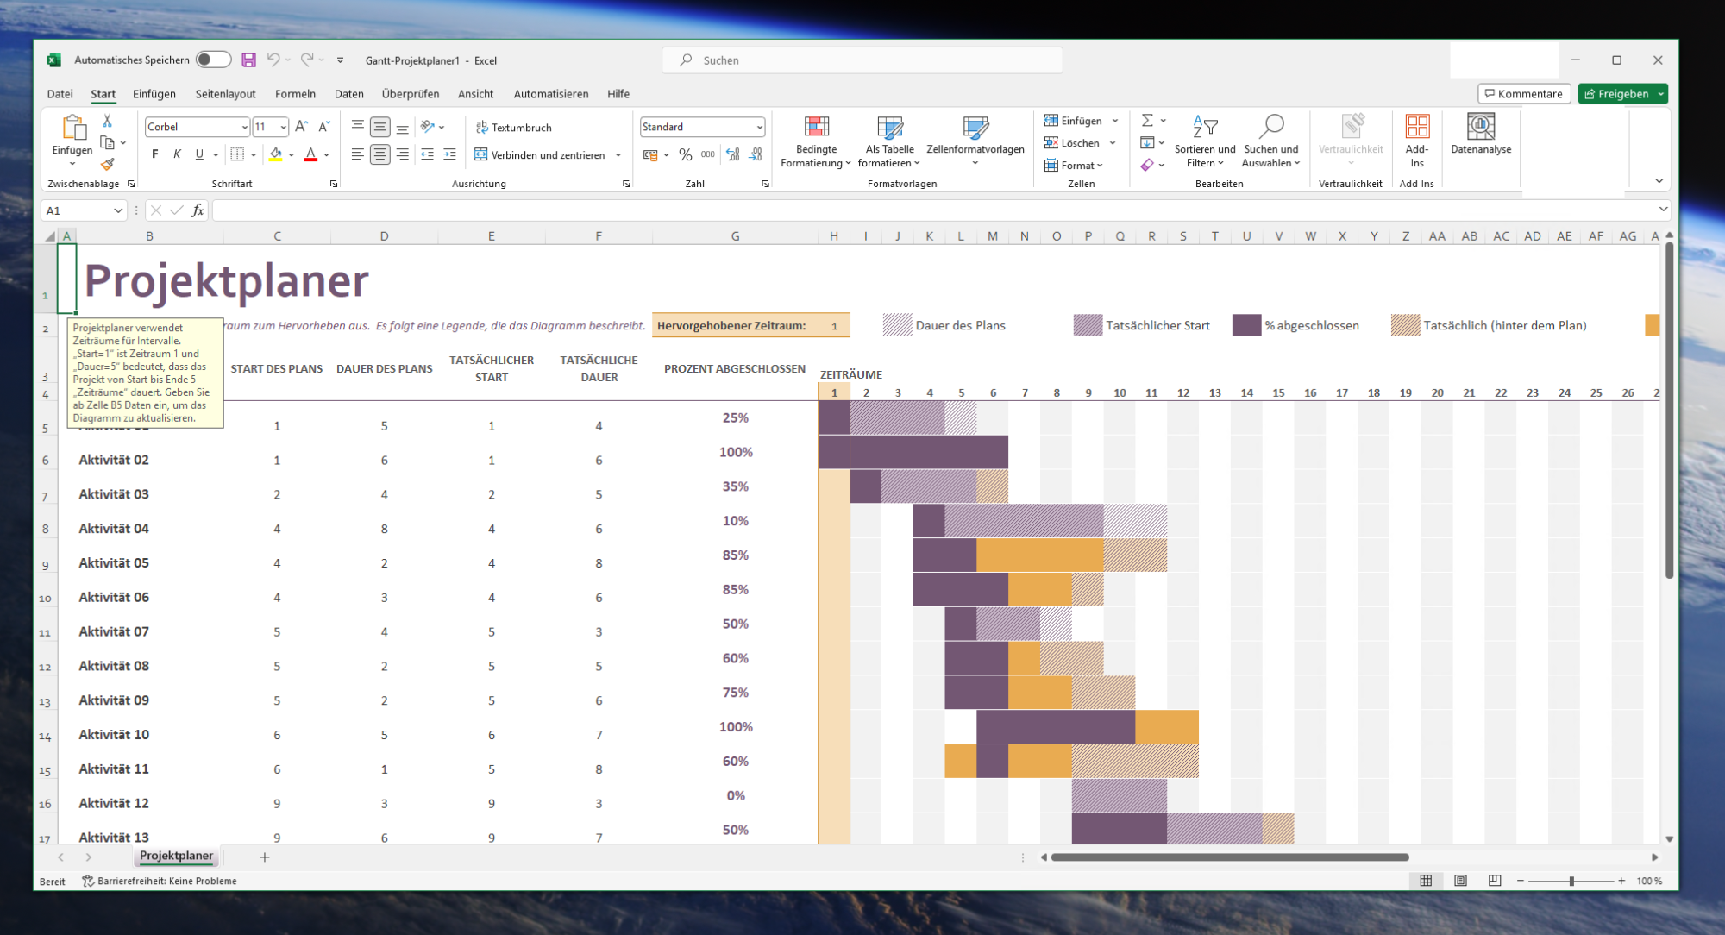
Task: Open the Einfügen ribbon tab
Action: point(154,94)
